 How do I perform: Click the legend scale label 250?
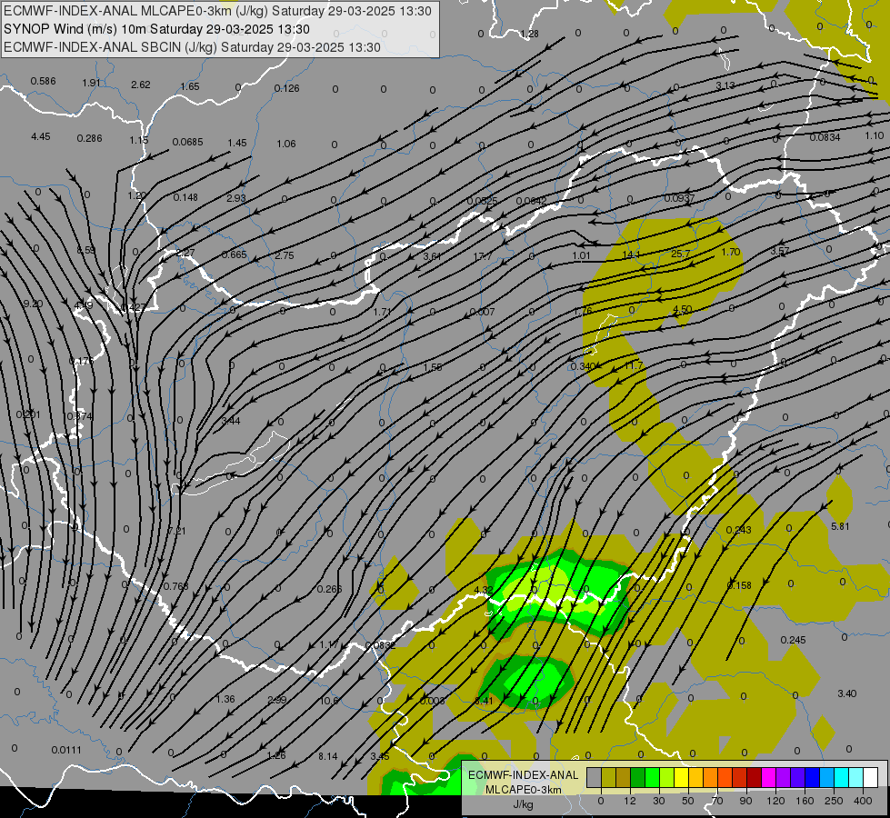click(x=834, y=801)
